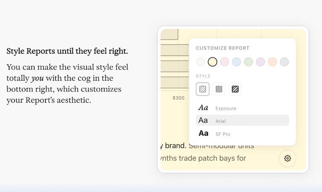The height and width of the screenshot is (192, 322).
Task: Choose the light hatched style icon
Action: click(x=203, y=89)
